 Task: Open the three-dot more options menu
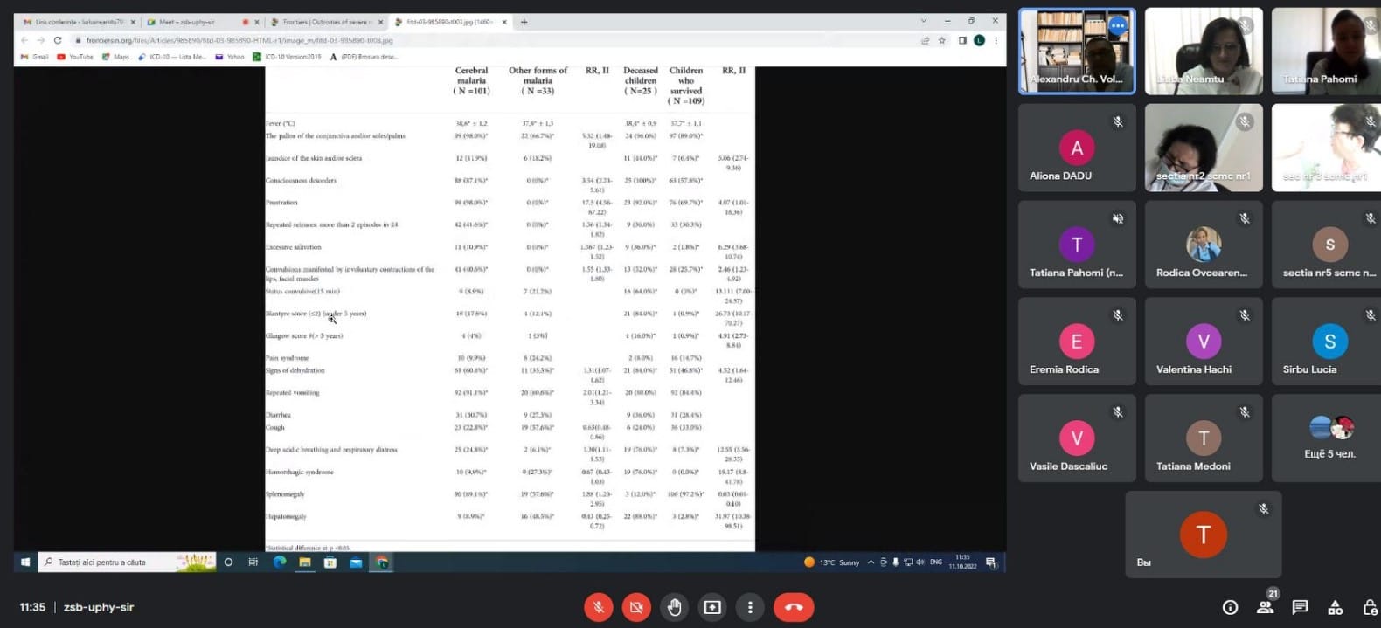(750, 607)
